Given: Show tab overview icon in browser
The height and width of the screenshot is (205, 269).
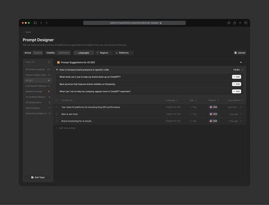Looking at the screenshot, I should [x=246, y=23].
